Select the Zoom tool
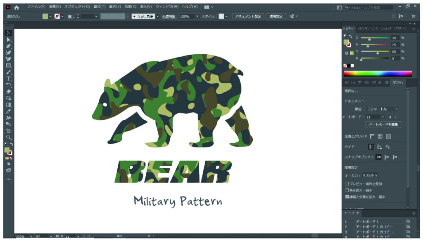The height and width of the screenshot is (241, 423). point(8,137)
